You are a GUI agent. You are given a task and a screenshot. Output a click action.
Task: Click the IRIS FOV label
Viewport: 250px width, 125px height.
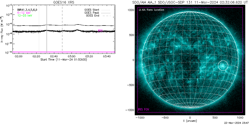[x=143, y=109]
